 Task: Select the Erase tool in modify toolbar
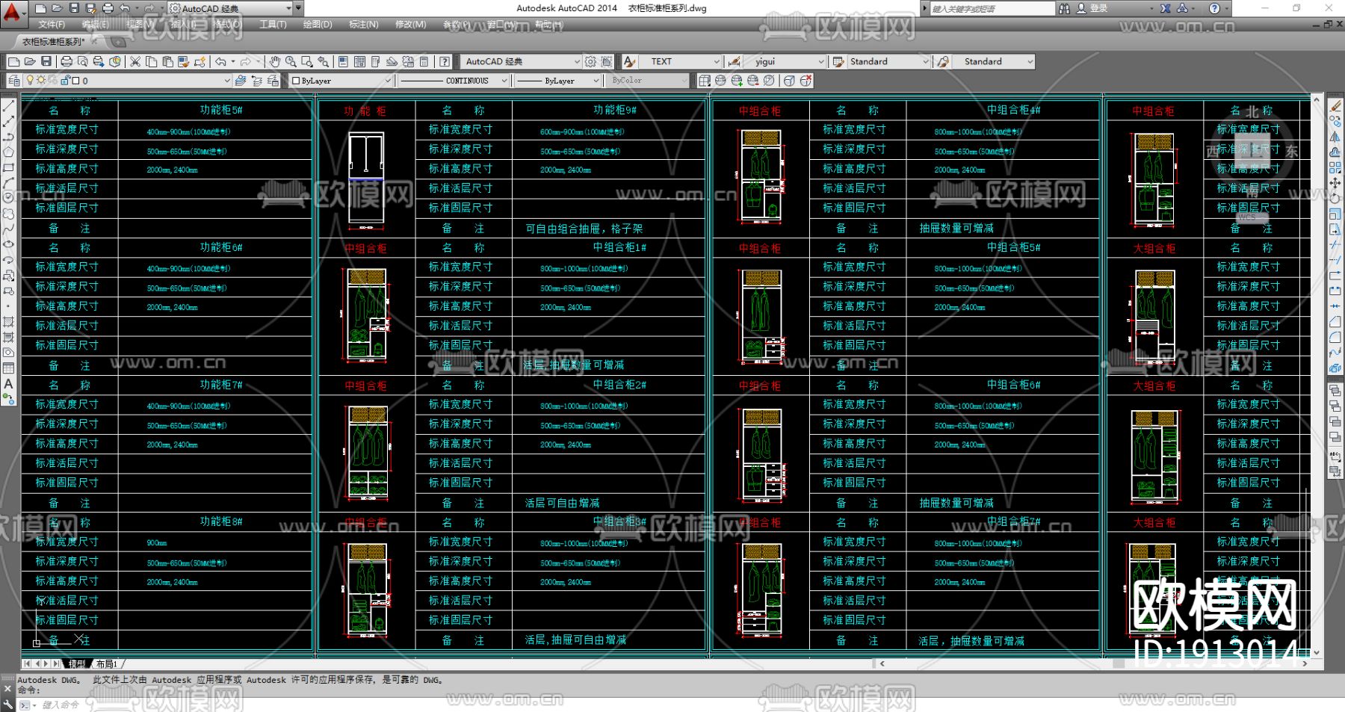pyautogui.click(x=1335, y=105)
